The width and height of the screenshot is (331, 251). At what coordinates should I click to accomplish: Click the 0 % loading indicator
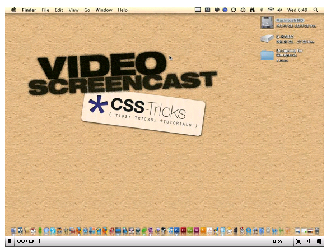(277, 241)
